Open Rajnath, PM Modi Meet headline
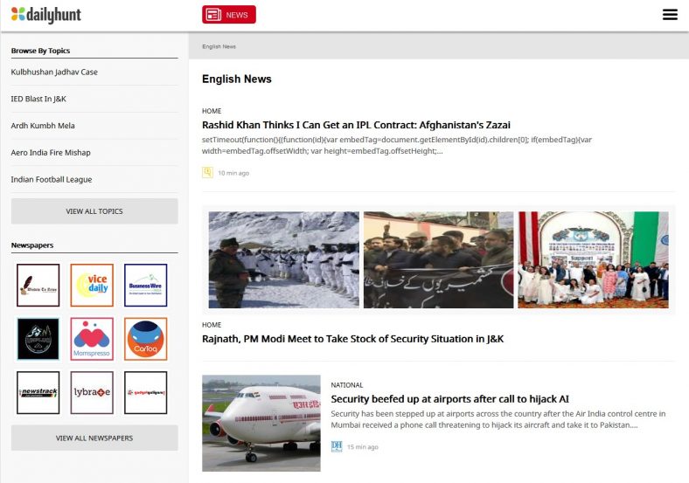 pos(353,339)
